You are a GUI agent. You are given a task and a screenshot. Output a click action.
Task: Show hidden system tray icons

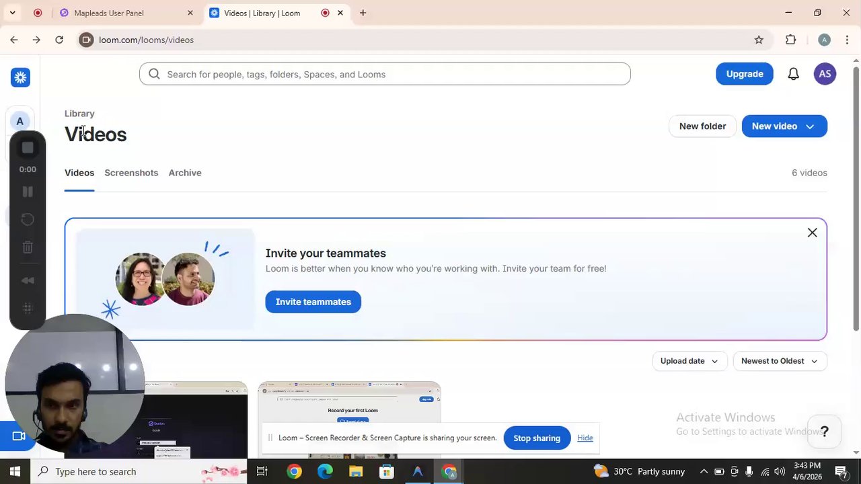point(704,471)
